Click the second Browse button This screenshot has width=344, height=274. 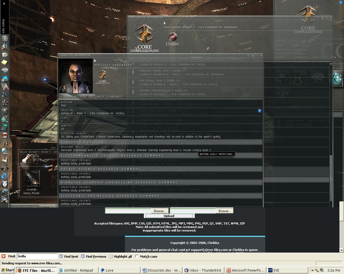[225, 211]
